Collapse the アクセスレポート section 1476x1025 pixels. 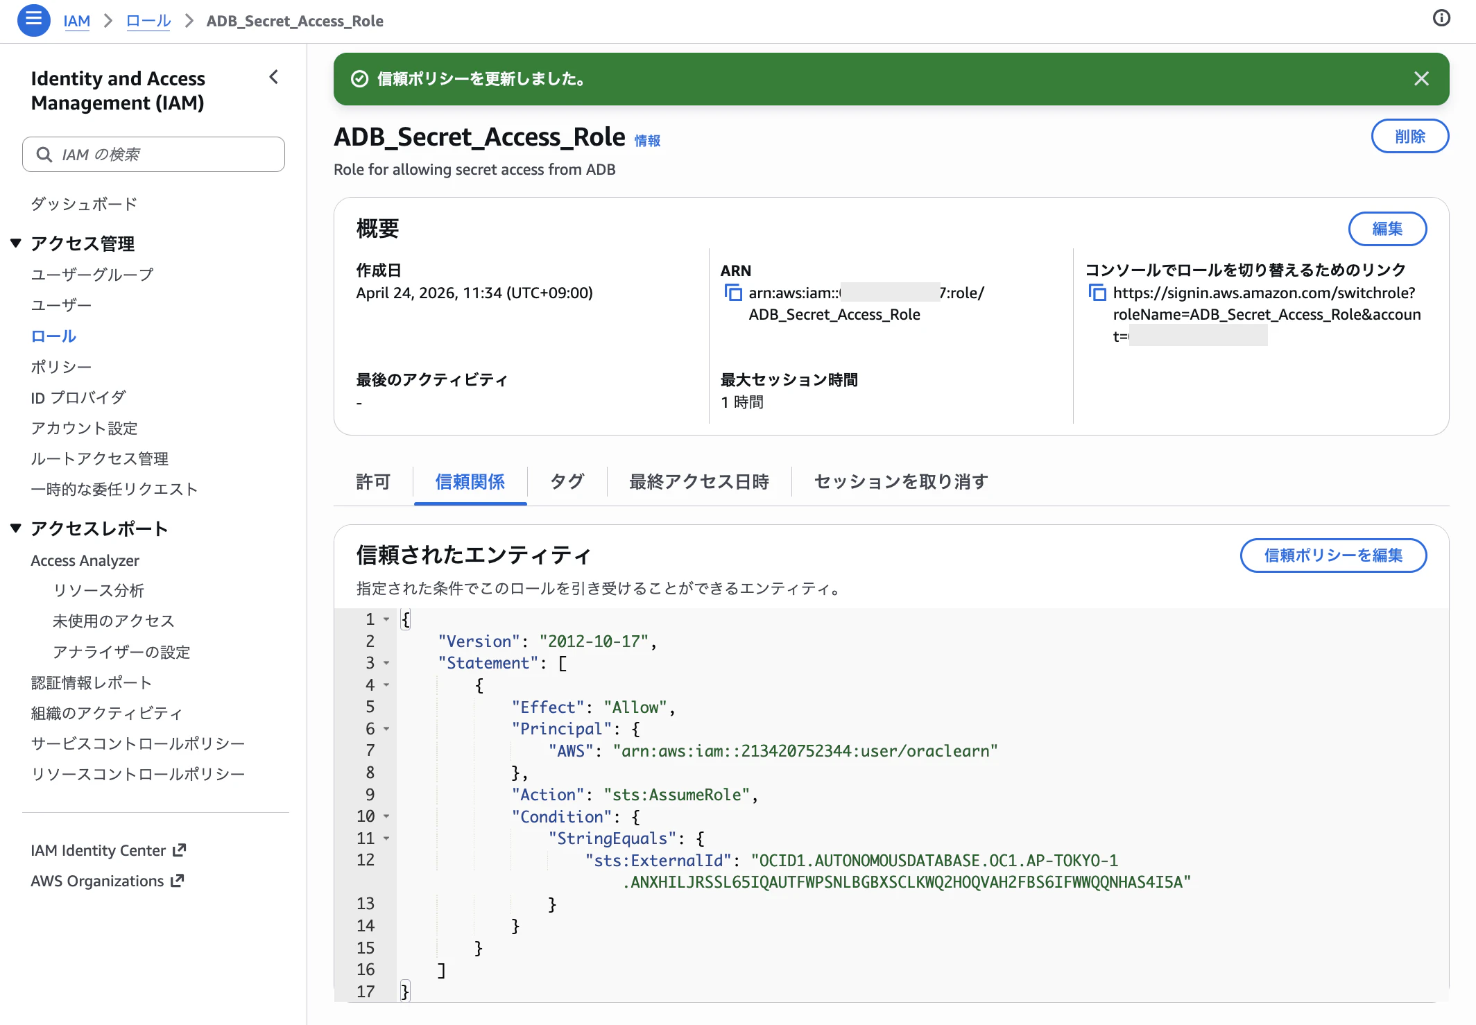[x=15, y=528]
